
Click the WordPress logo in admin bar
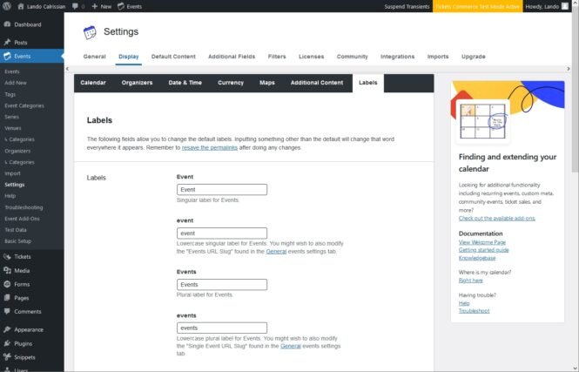(8, 6)
